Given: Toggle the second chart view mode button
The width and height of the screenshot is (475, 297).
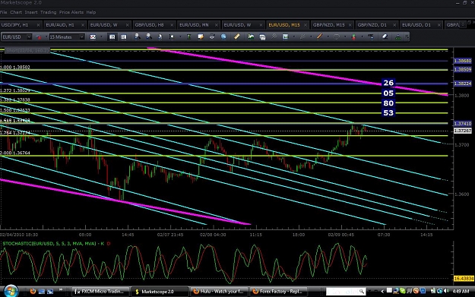Looking at the screenshot, I should (x=124, y=37).
